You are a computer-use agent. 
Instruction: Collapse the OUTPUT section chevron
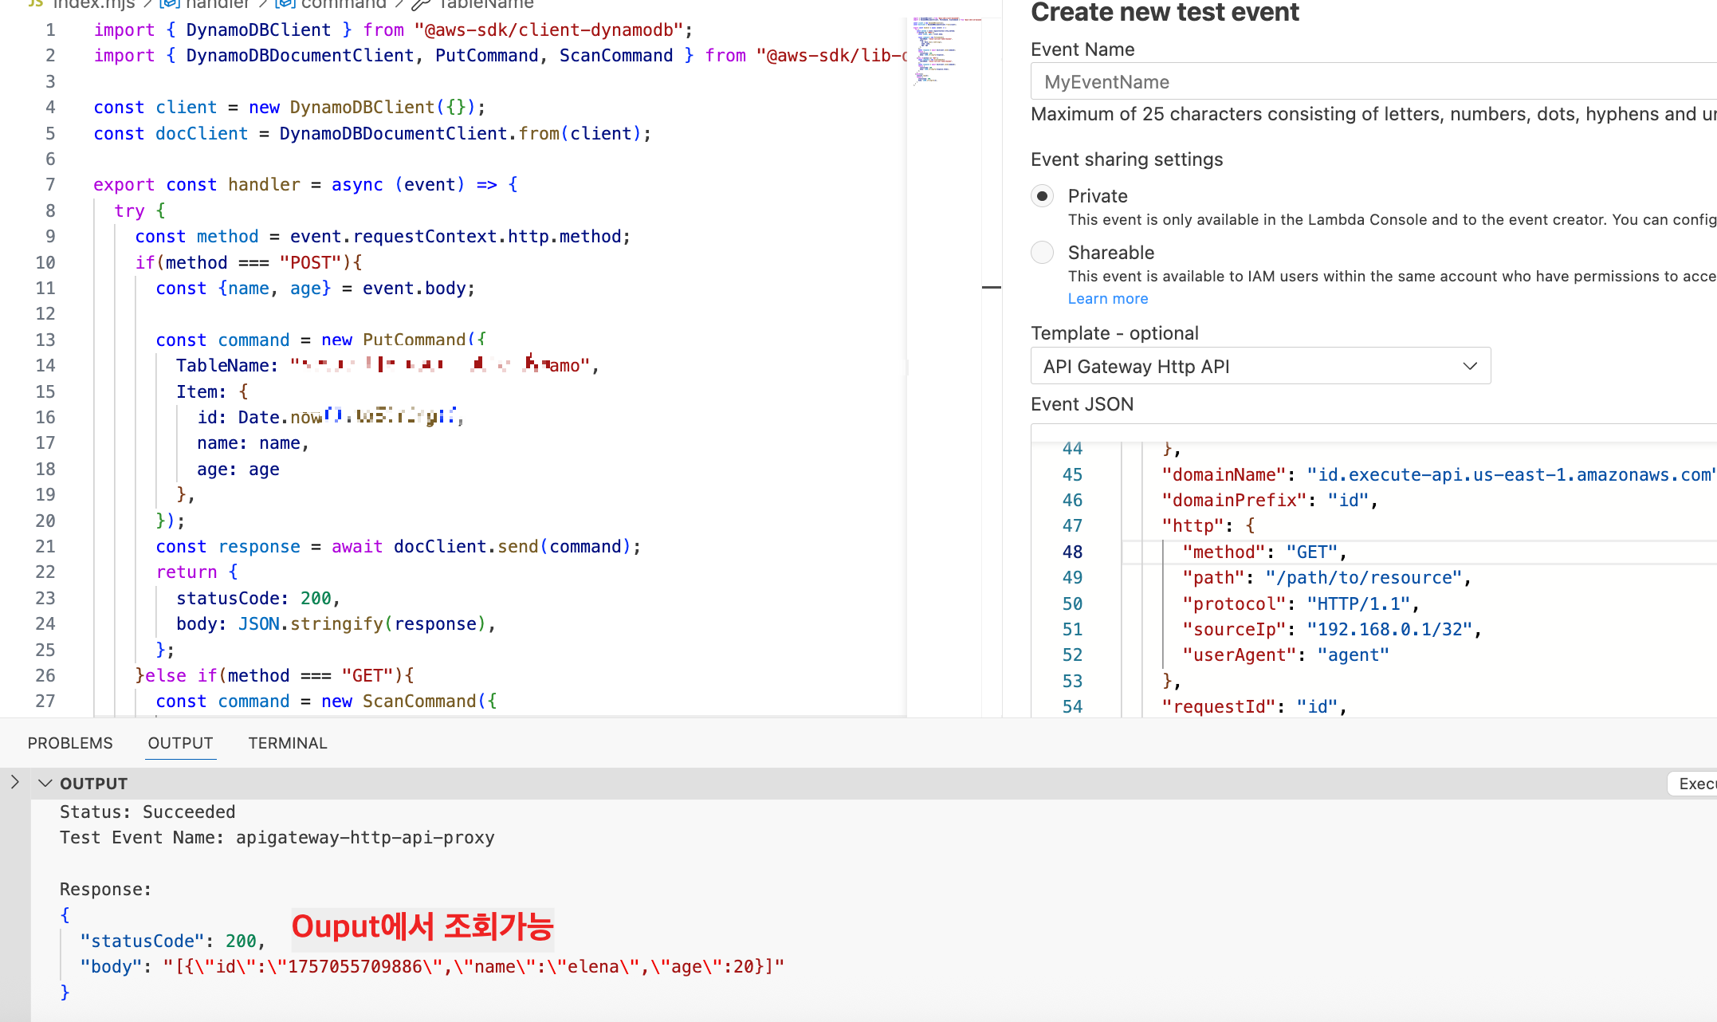pyautogui.click(x=45, y=784)
